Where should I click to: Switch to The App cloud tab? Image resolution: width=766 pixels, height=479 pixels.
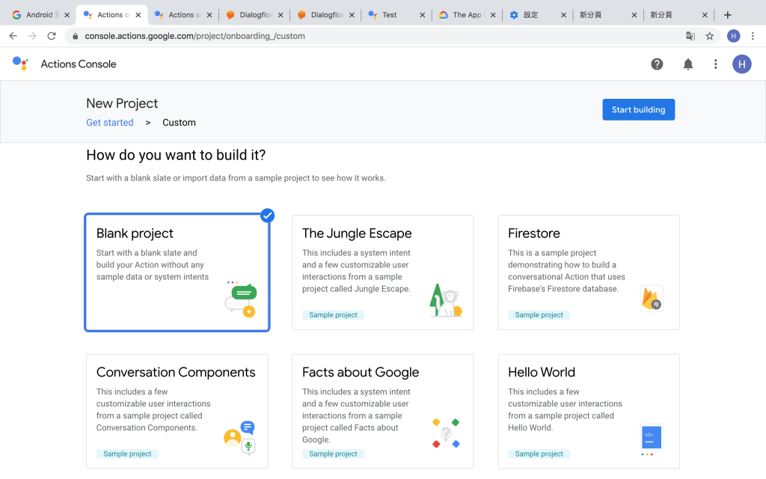click(x=467, y=15)
